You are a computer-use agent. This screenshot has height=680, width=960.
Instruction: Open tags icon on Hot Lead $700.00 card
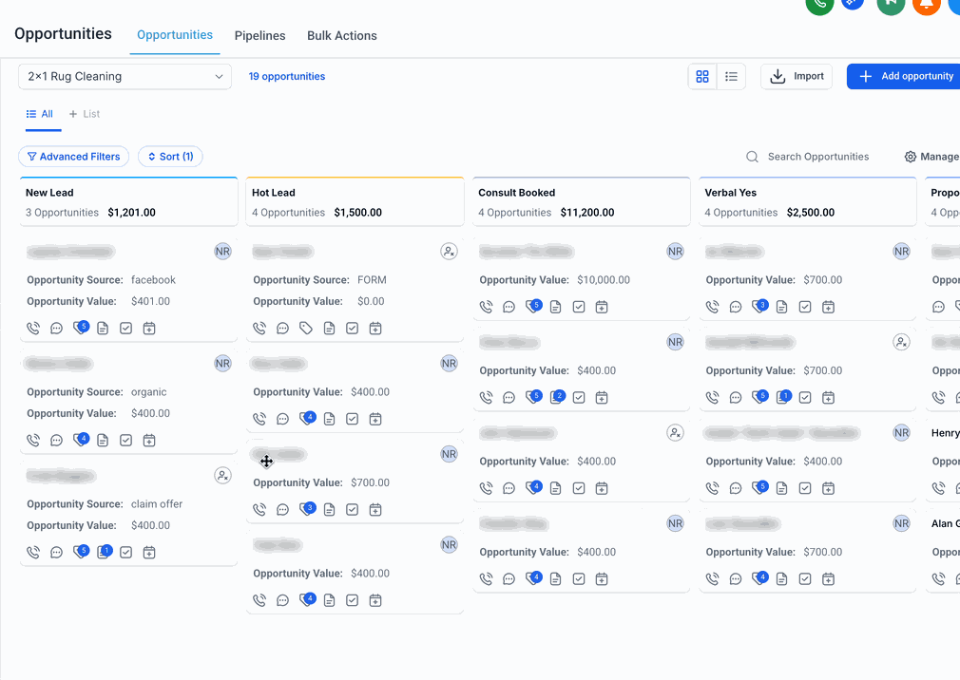coord(307,509)
